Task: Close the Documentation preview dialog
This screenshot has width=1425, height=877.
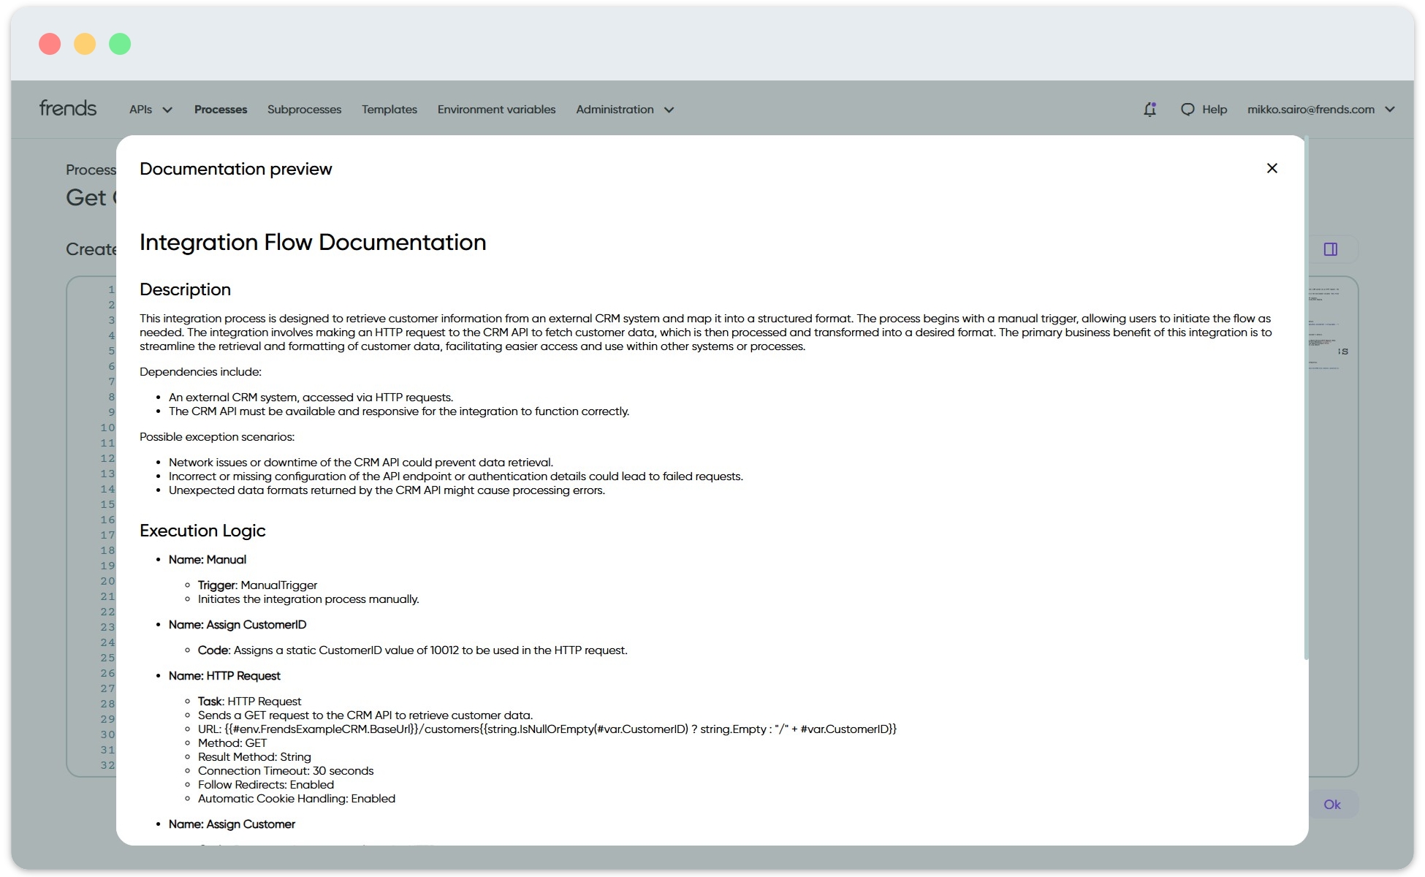Action: 1272,168
